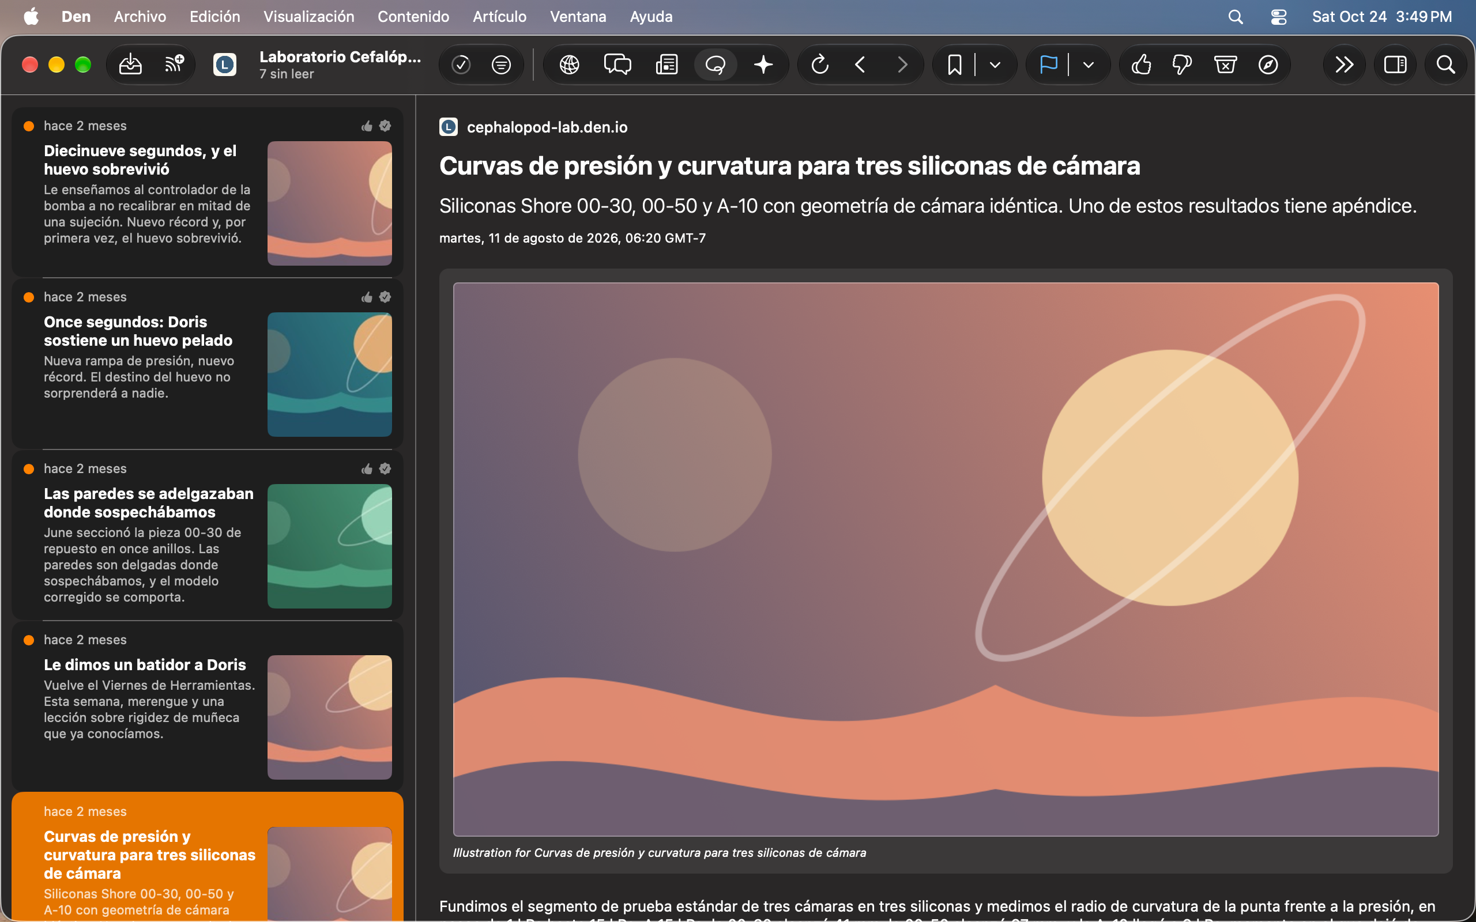Viewport: 1476px width, 922px height.
Task: Click the archive box icon
Action: tap(1225, 65)
